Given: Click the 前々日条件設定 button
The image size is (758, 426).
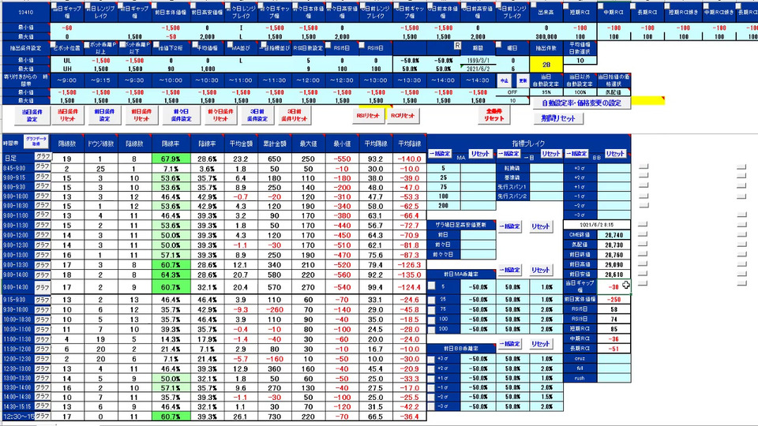Looking at the screenshot, I should click(181, 115).
